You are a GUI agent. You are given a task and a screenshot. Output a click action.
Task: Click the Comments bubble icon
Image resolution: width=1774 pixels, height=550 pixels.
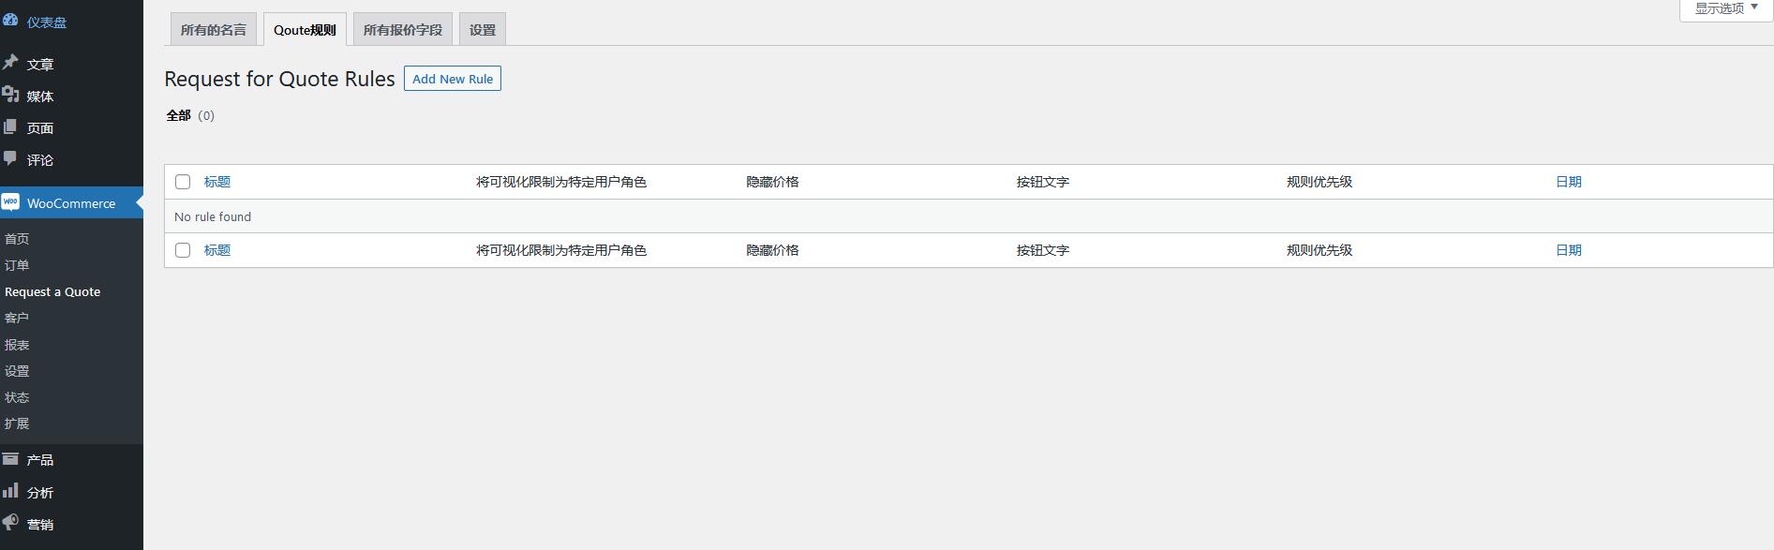click(x=10, y=158)
